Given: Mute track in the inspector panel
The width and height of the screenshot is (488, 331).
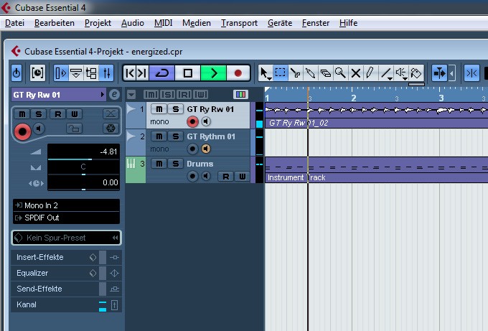Looking at the screenshot, I should [22, 114].
